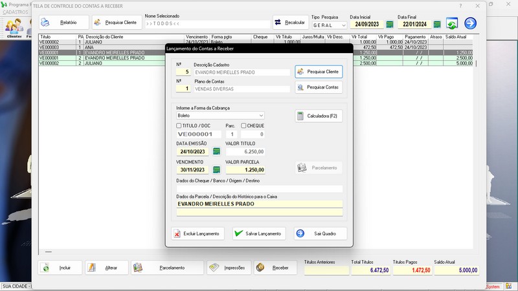Click Sair Quadro to exit dialog

[320, 233]
